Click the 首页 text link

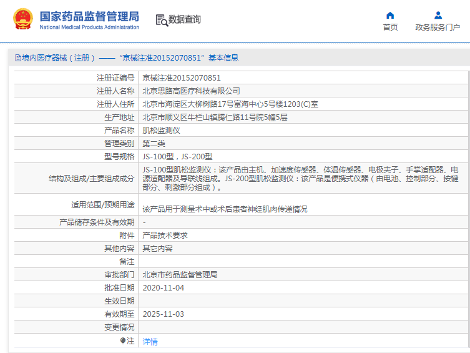(390, 27)
